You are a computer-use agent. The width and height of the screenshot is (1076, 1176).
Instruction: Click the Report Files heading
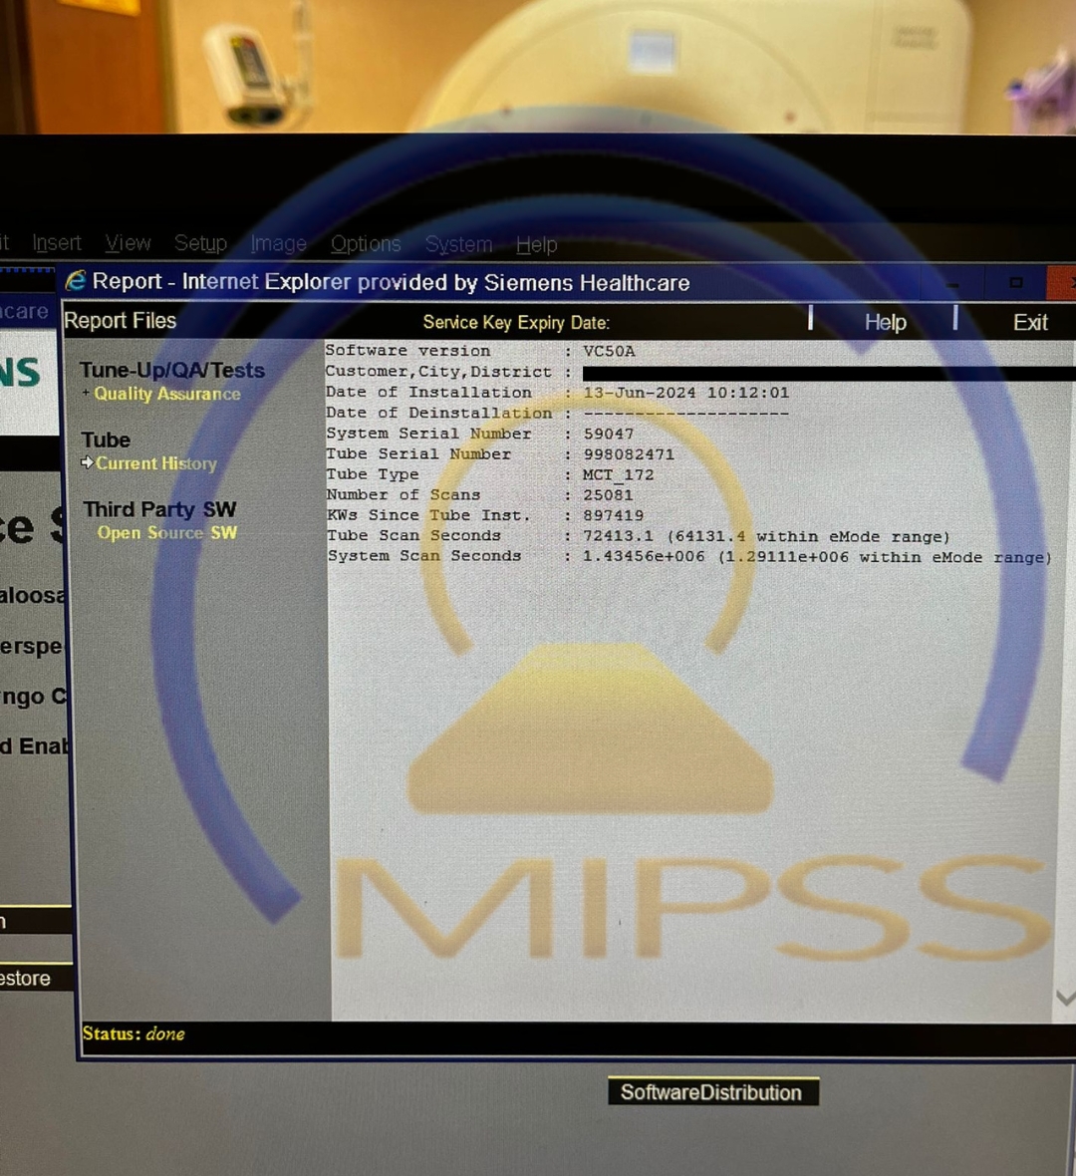(120, 321)
